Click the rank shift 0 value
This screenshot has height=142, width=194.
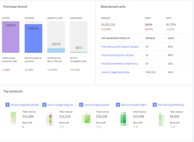tap(23, 127)
